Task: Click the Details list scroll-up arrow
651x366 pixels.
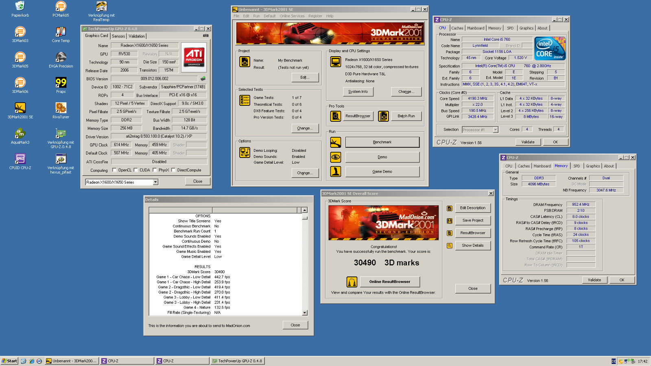Action: (x=305, y=210)
